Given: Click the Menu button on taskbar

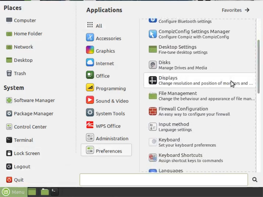Looking at the screenshot, I should point(14,192).
